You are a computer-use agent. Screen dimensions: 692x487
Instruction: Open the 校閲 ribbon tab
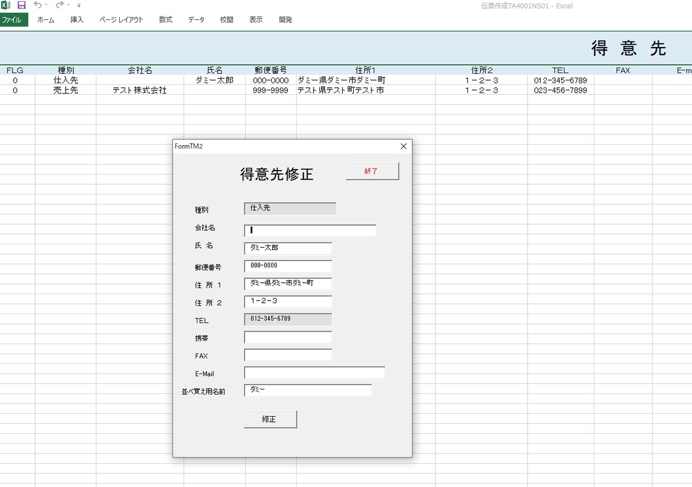[227, 20]
